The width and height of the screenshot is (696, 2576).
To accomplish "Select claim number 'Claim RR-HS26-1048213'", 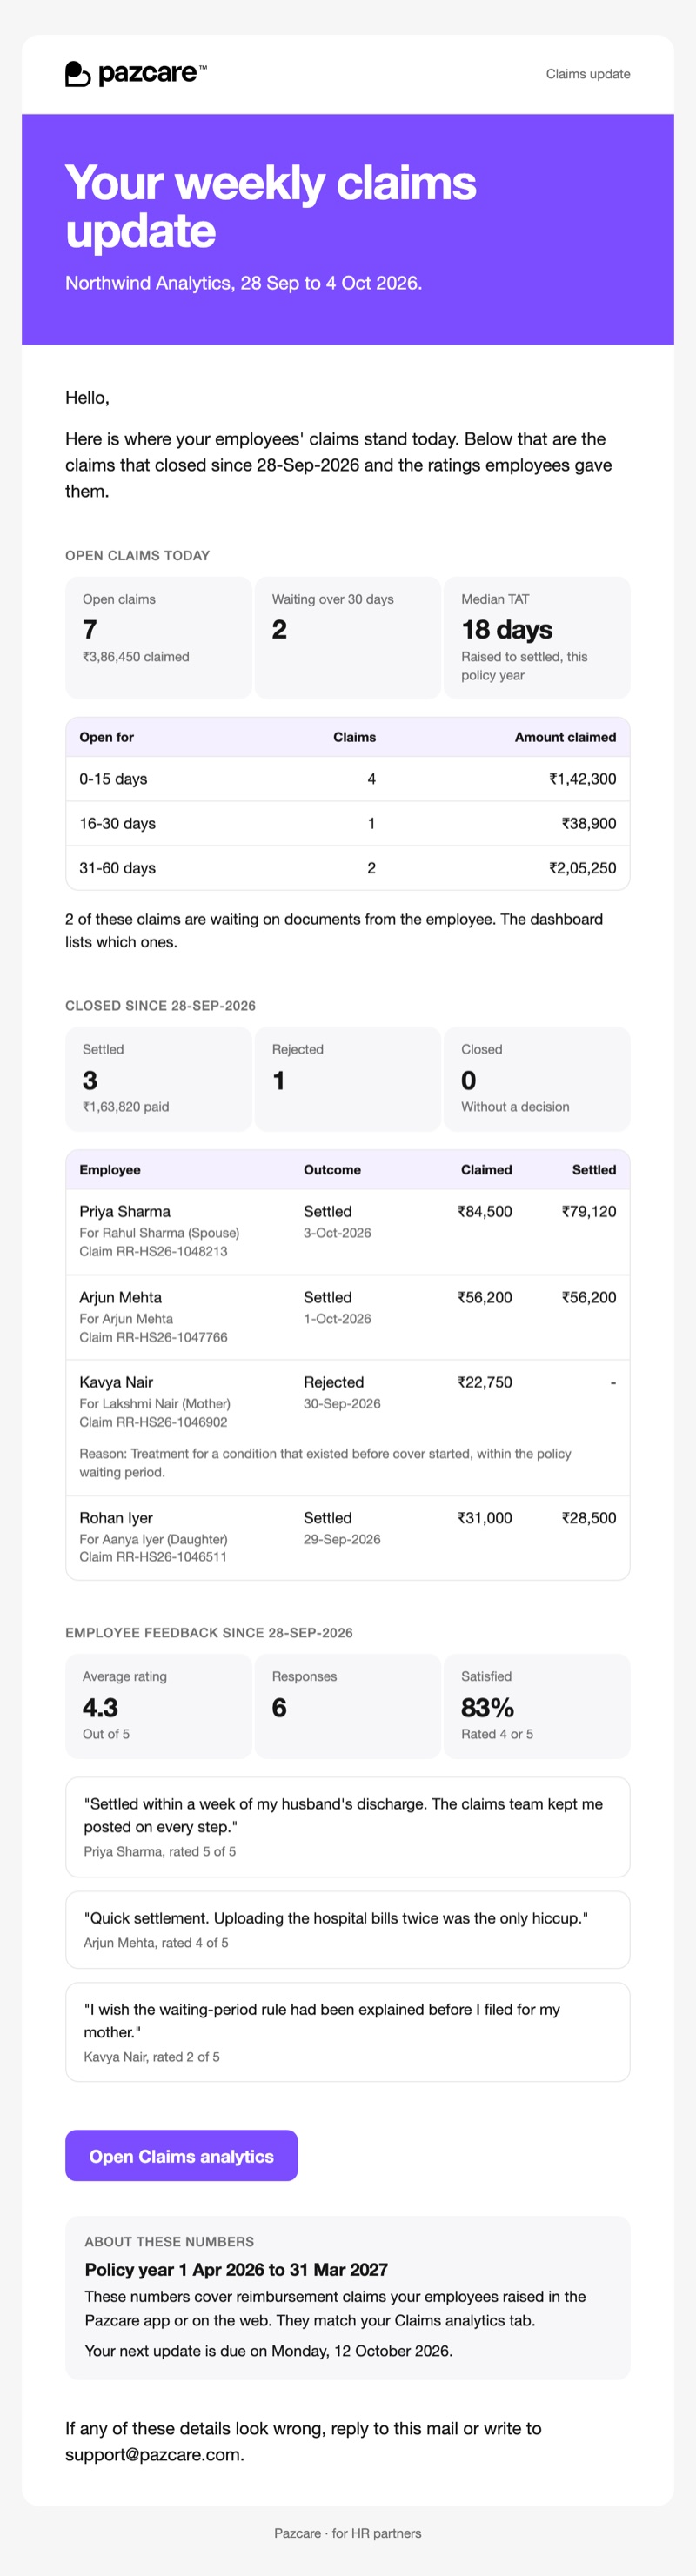I will coord(153,1252).
